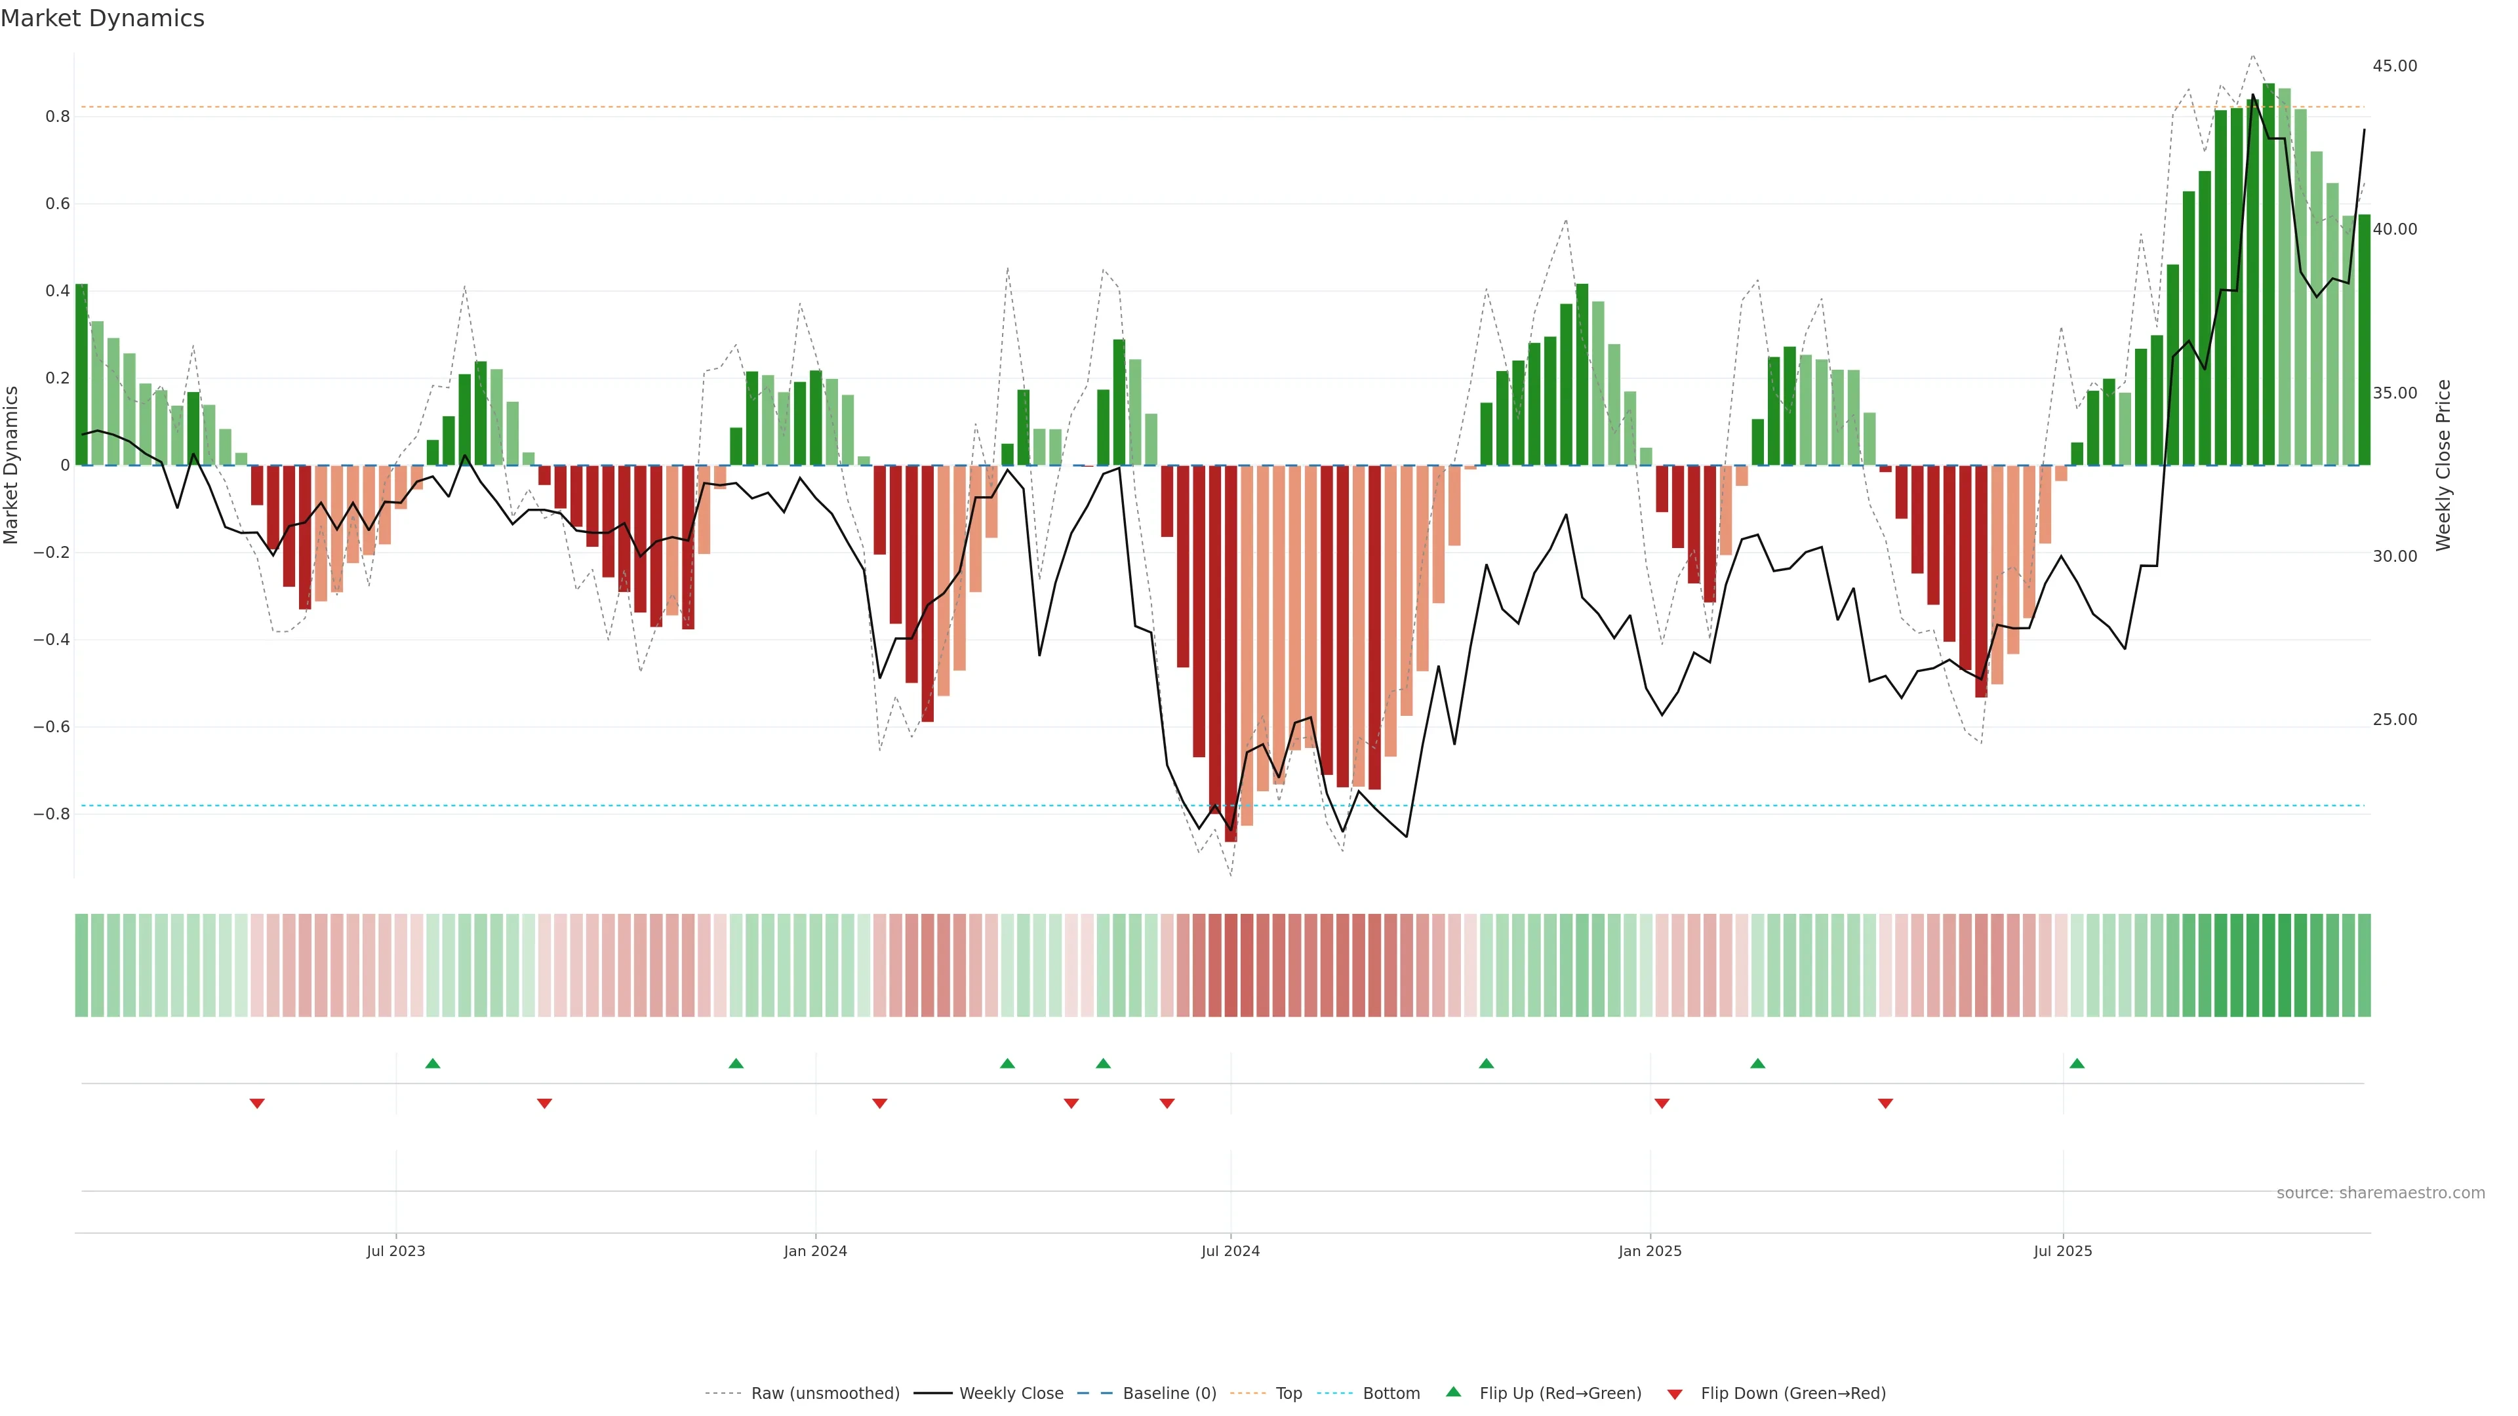
Task: Click the first green flip-up marker after Jul 2023
Action: coord(433,1063)
